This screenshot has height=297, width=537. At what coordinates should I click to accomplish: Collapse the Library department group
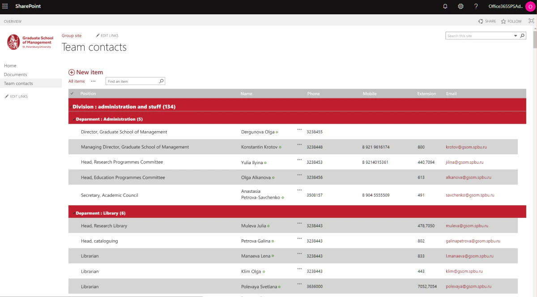coord(74,213)
